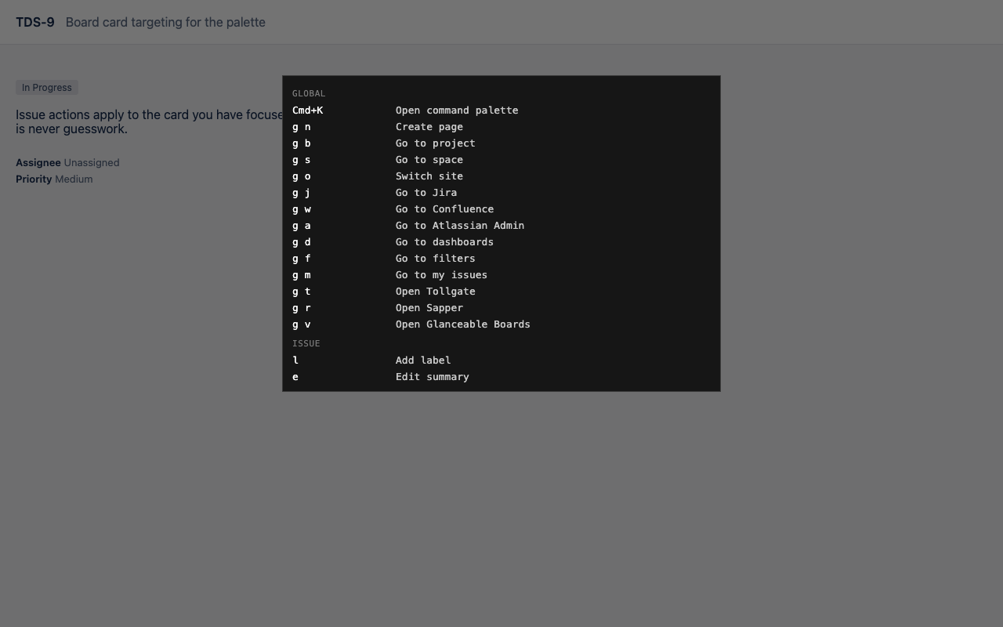
Task: Click the Go to project row
Action: point(501,143)
